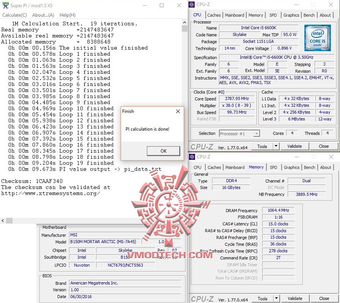This screenshot has width=340, height=303.
Task: Click the CPU-Z icon on the Memory window
Action: click(192, 156)
